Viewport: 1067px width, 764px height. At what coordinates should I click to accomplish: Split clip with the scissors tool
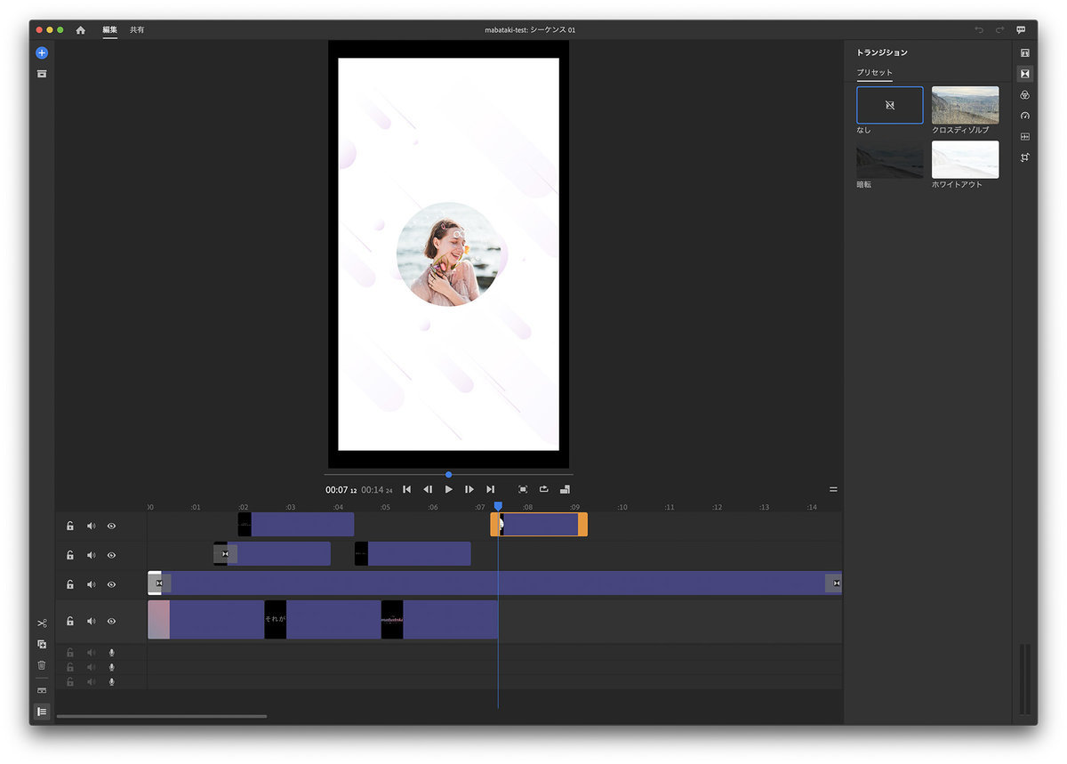pyautogui.click(x=42, y=623)
